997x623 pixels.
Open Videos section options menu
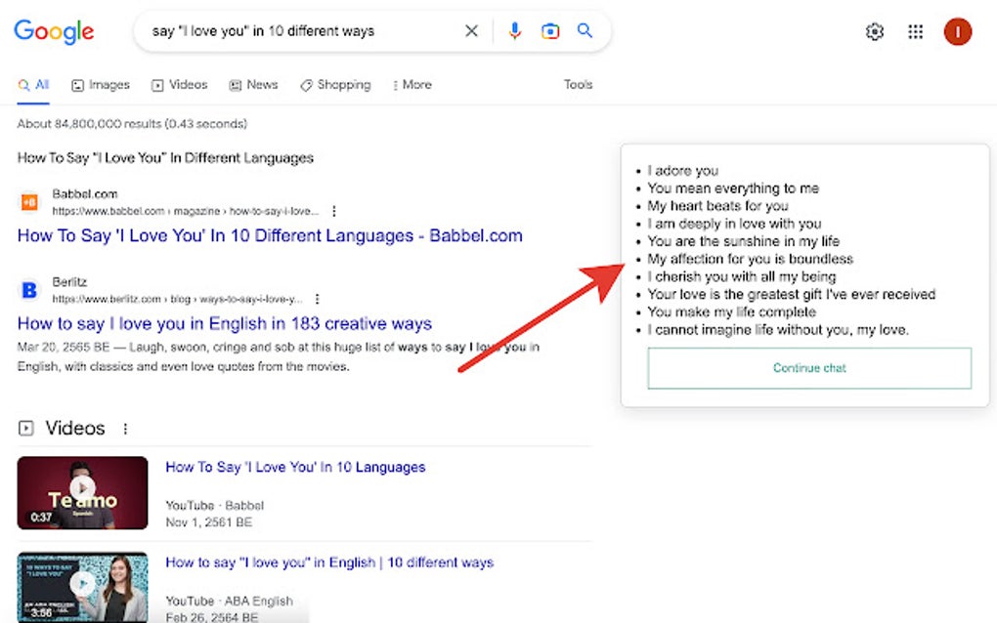pyautogui.click(x=125, y=429)
